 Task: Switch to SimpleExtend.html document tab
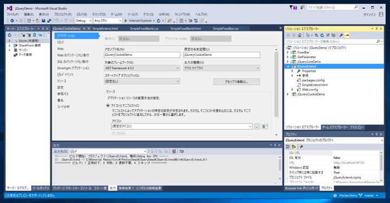click(105, 29)
